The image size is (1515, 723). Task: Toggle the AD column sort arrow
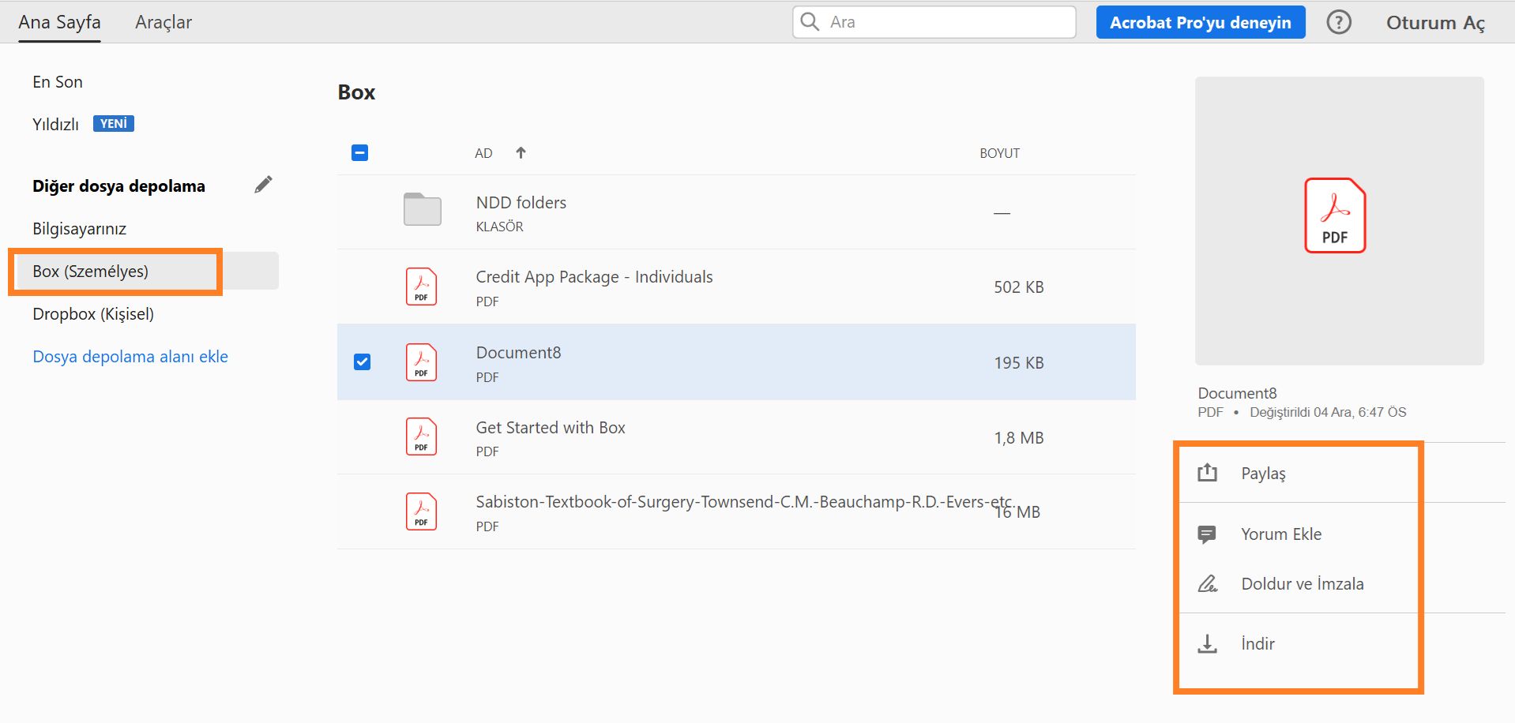pyautogui.click(x=521, y=152)
